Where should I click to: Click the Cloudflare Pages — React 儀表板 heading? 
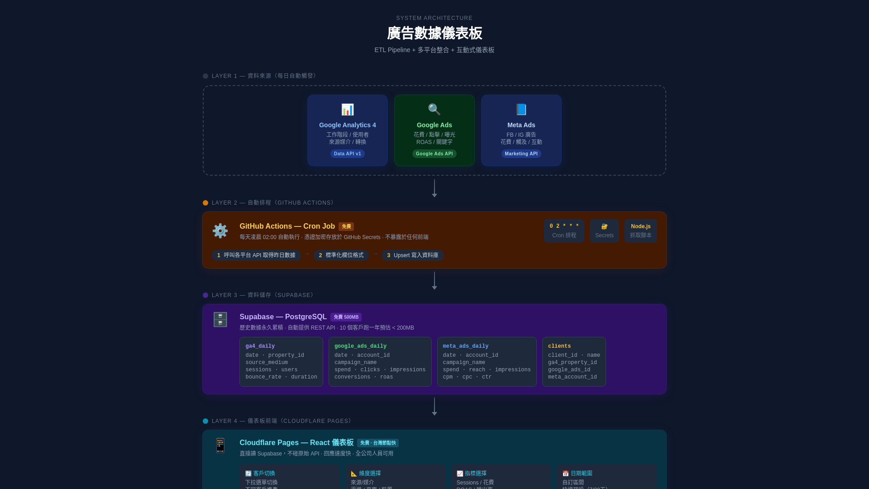coord(296,443)
